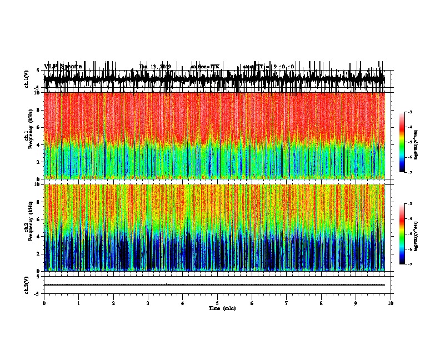Click the 2019 date label in header

pos(155,67)
